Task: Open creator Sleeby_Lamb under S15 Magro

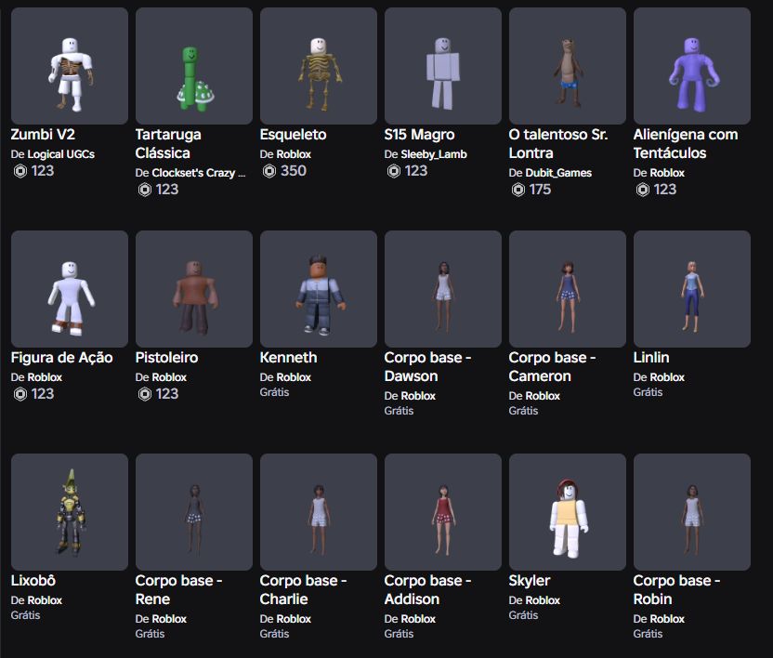Action: [433, 154]
